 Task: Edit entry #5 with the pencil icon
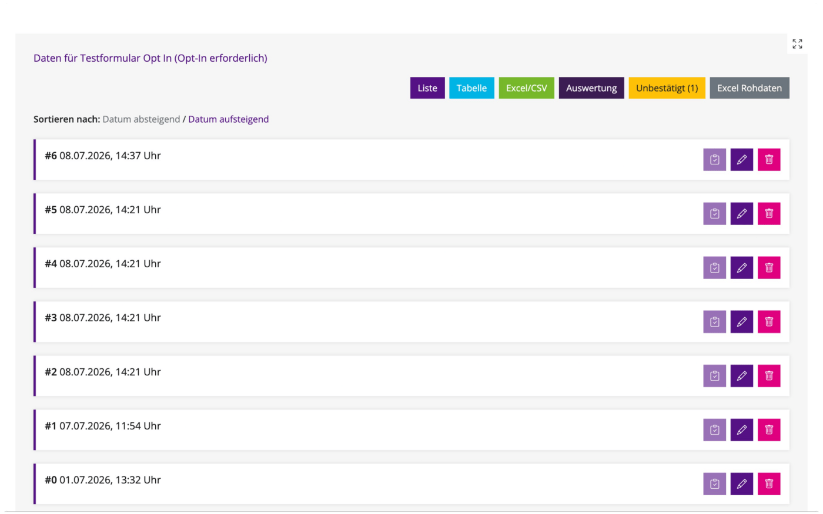click(x=741, y=214)
